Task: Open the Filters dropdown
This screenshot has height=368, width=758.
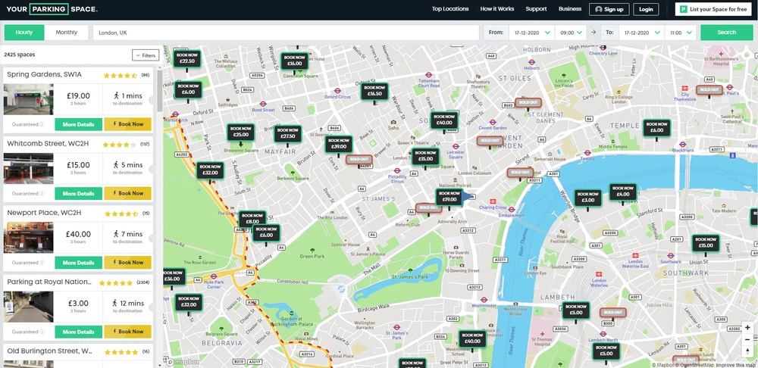Action: pos(146,55)
